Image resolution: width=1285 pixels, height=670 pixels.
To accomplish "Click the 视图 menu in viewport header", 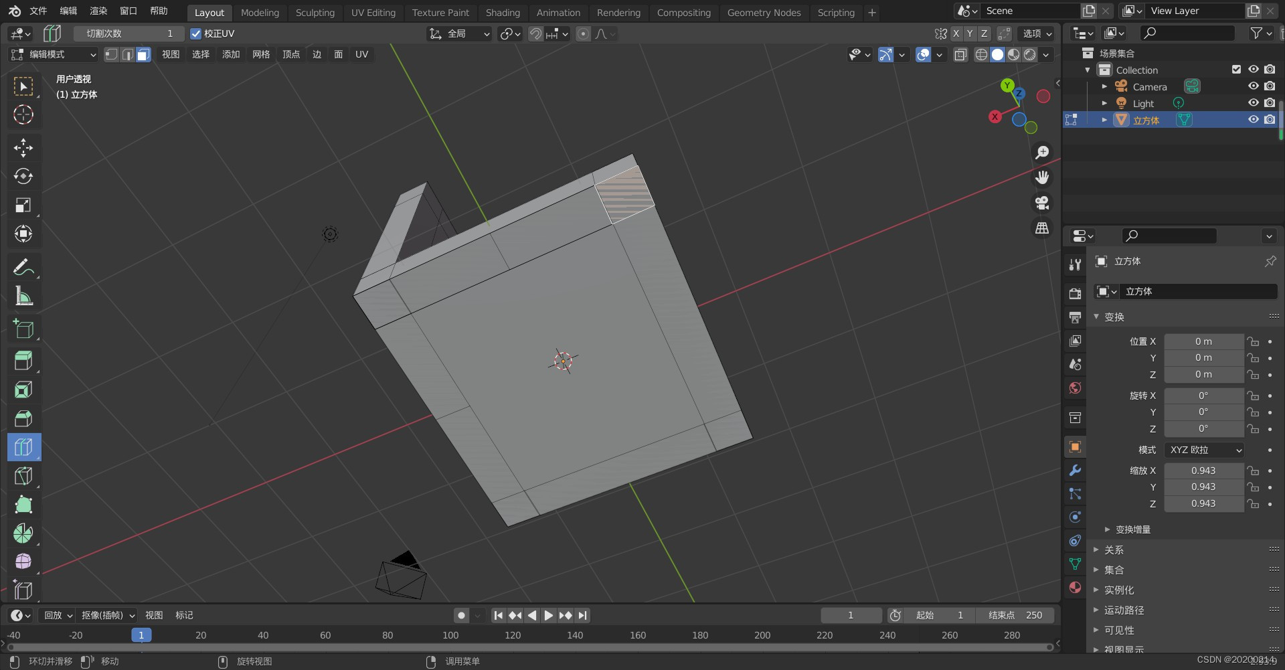I will point(171,55).
